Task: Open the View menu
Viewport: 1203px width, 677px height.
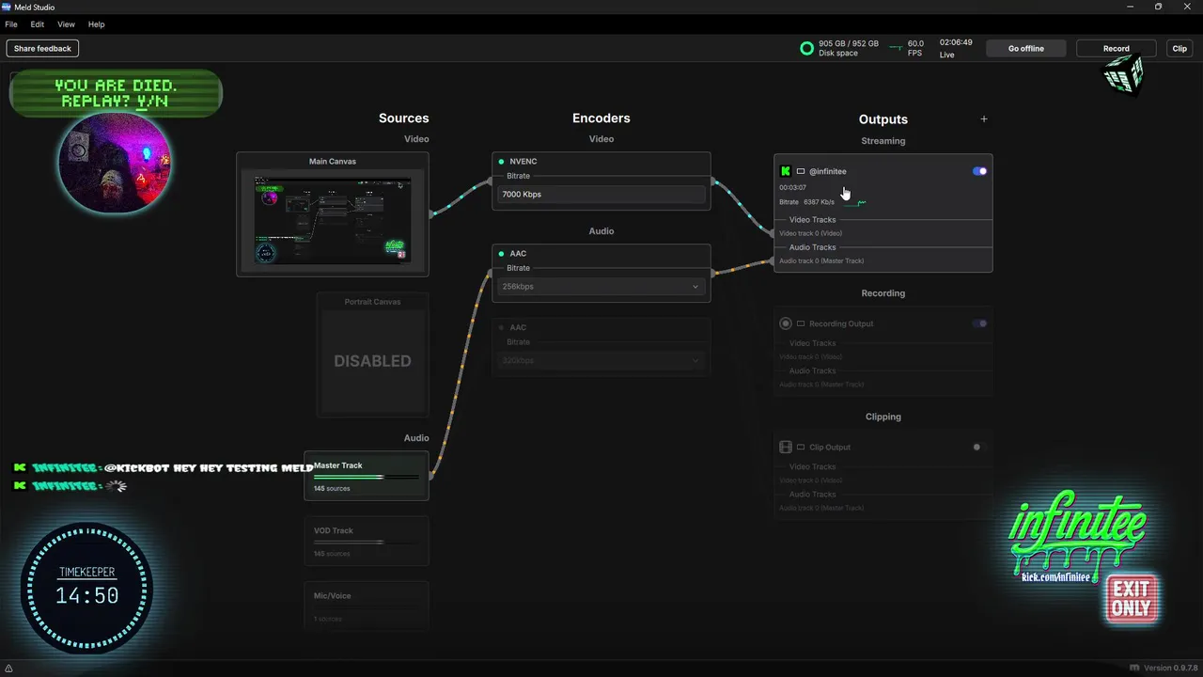Action: click(66, 24)
